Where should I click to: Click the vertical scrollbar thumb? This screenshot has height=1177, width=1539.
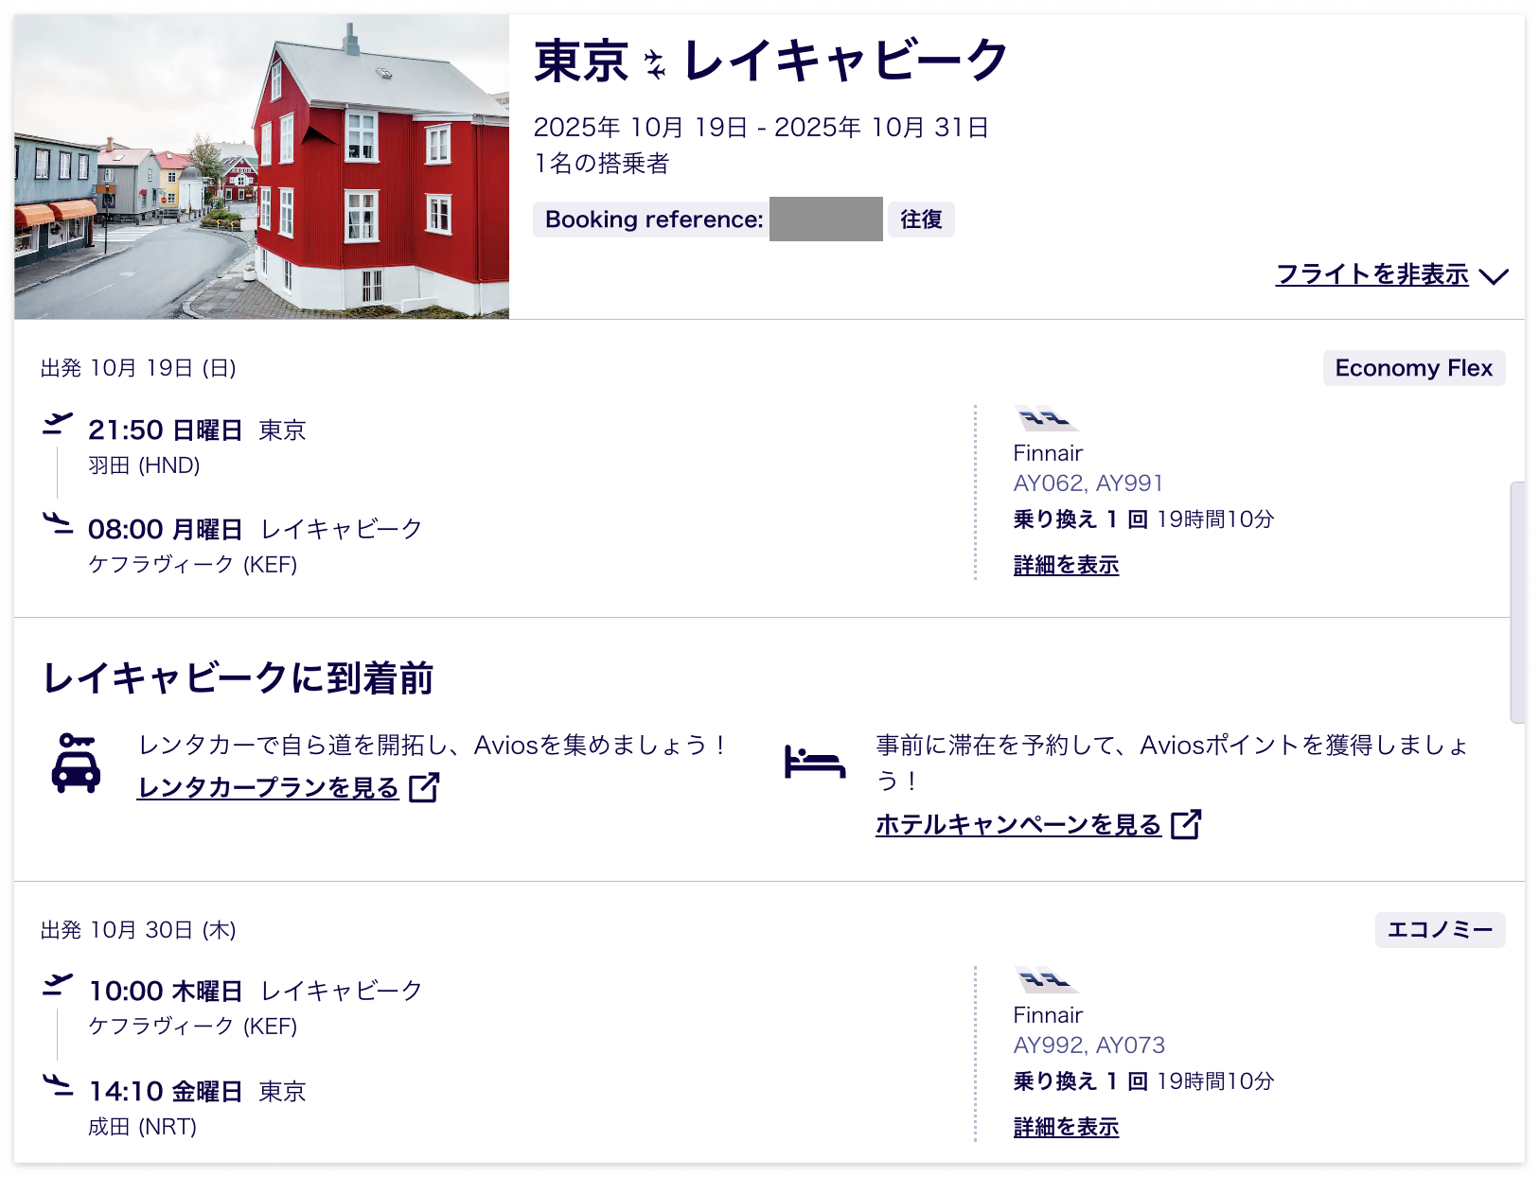[1517, 603]
